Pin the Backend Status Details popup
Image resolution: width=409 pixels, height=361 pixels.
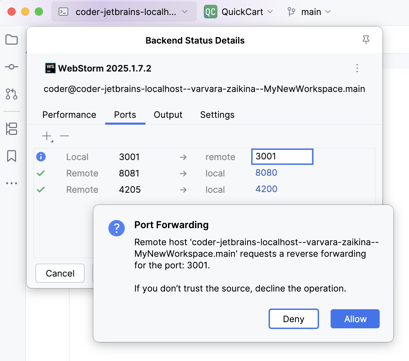coord(366,40)
